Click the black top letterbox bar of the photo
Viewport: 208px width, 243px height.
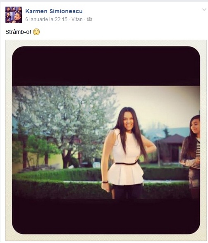coord(106,66)
